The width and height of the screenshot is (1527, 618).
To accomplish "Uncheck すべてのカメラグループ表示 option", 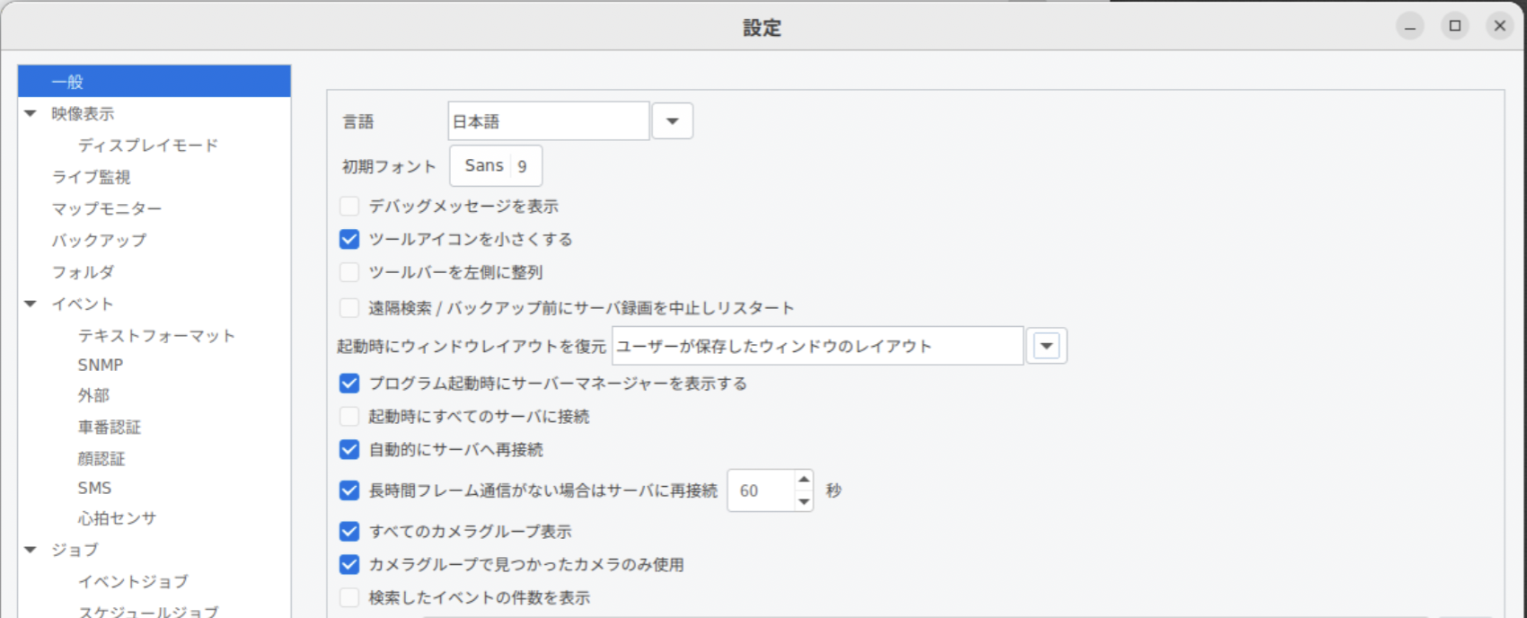I will click(x=349, y=532).
